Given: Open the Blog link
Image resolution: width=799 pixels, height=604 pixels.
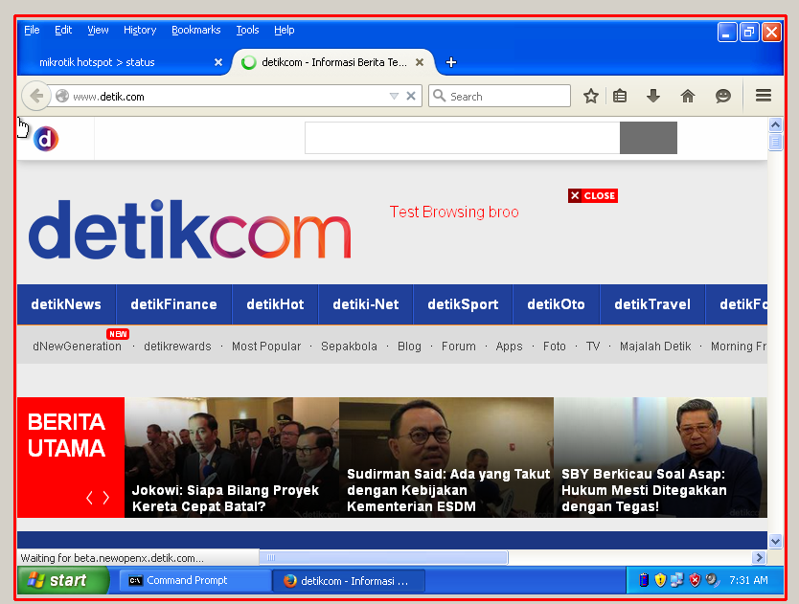Looking at the screenshot, I should [409, 347].
